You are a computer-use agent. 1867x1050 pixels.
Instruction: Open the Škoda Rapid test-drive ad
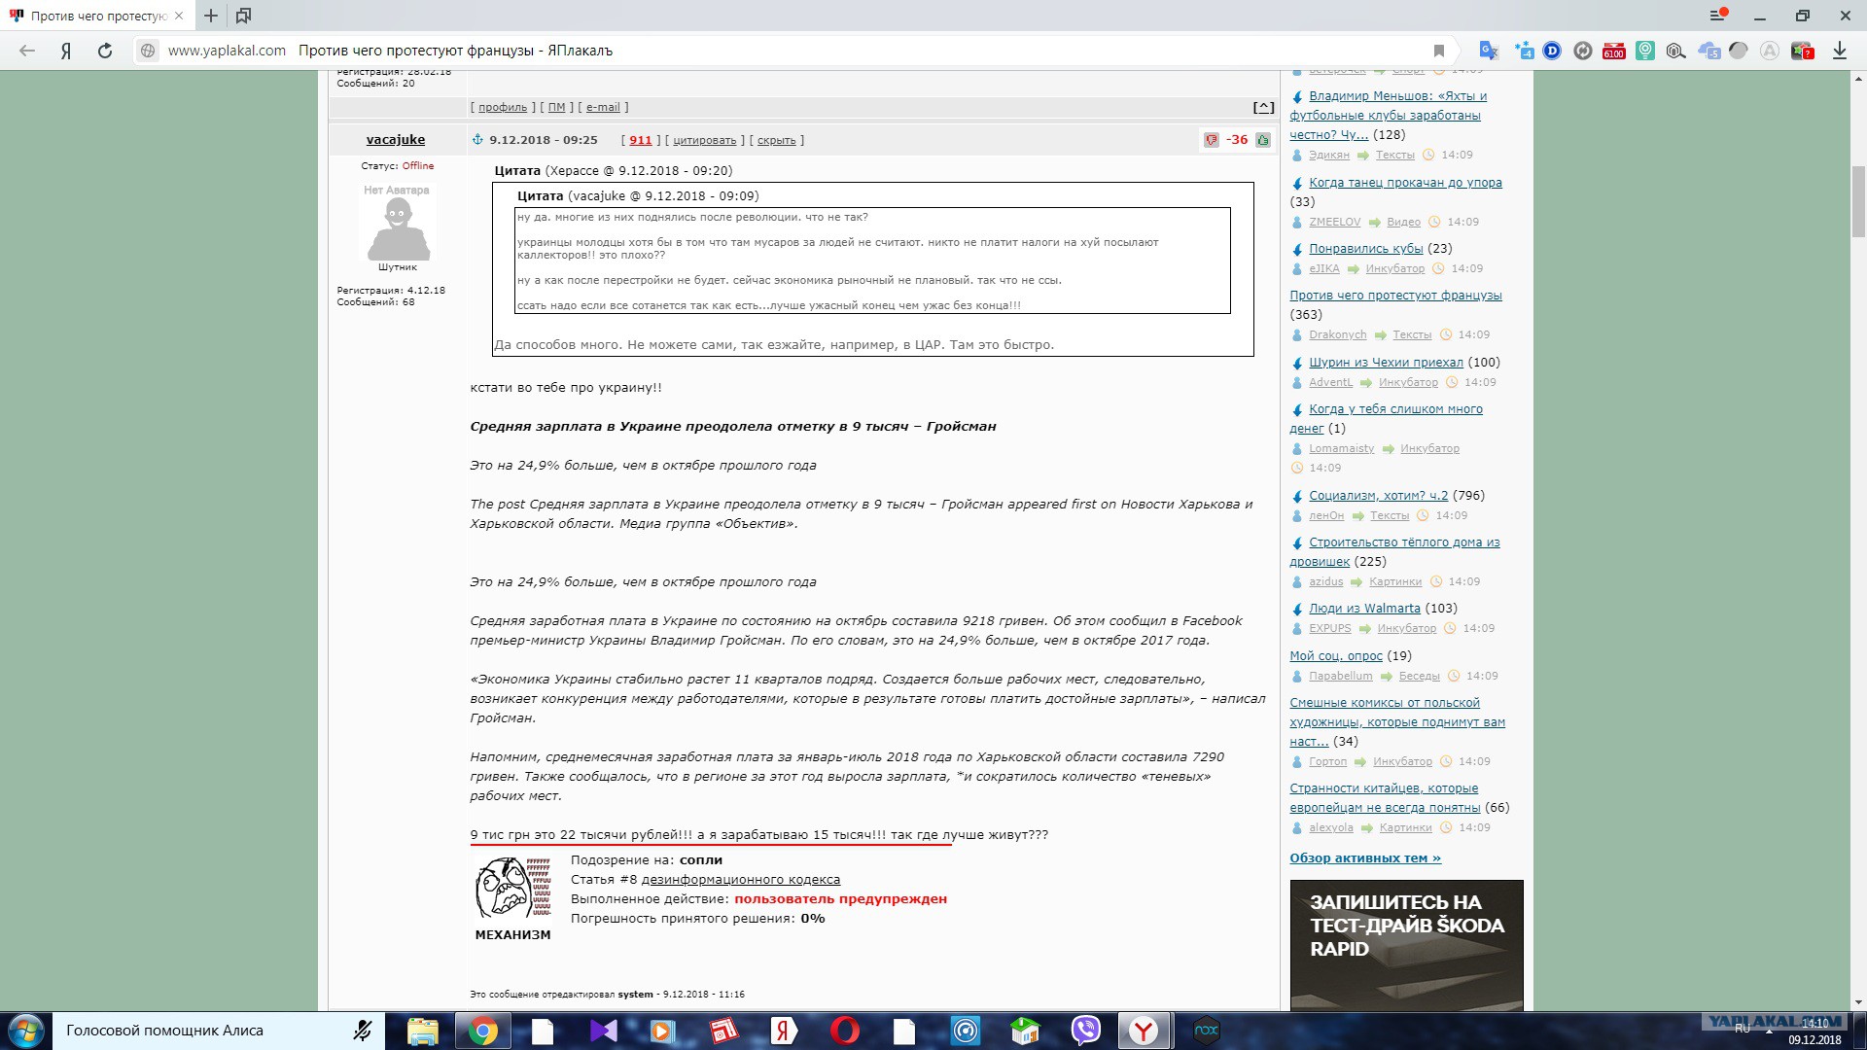1406,945
